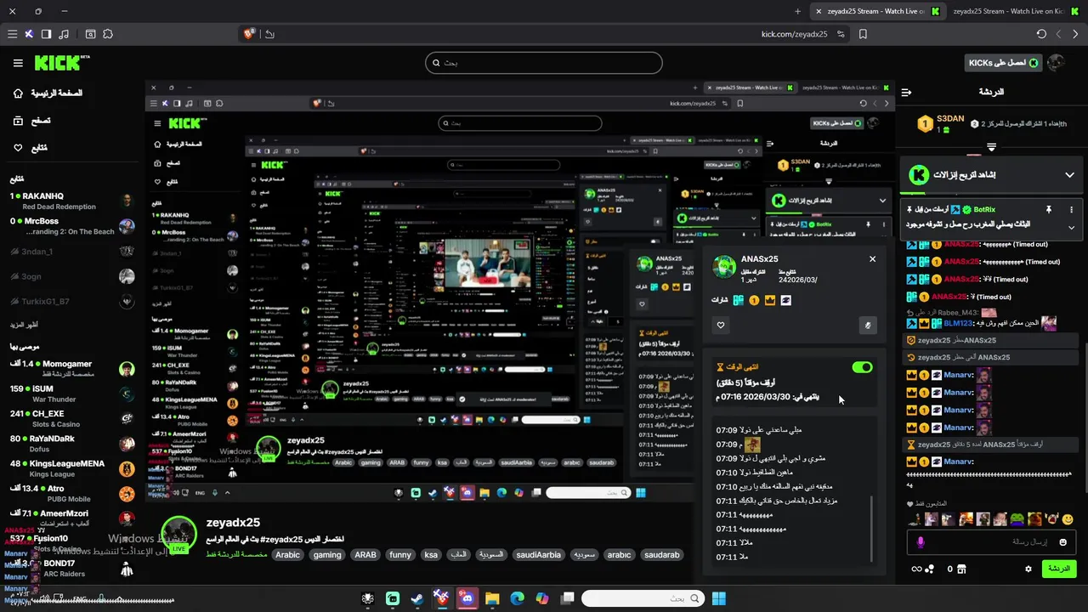The image size is (1088, 612).
Task: Click the moderation icon on ANASx25 card
Action: pos(868,325)
